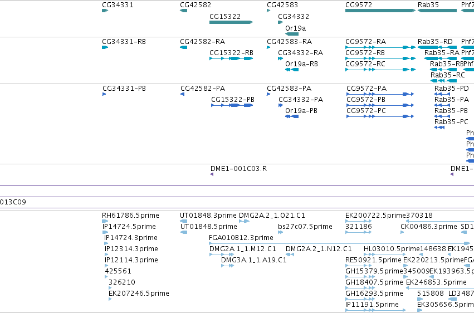Select the CG34331 gene label
This screenshot has height=313, width=474.
pyautogui.click(x=118, y=5)
